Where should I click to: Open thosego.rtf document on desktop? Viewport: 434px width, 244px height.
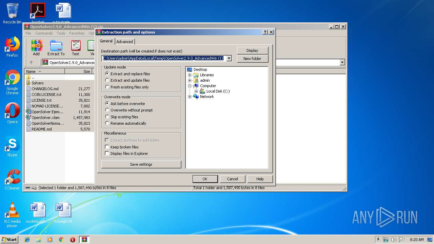click(x=63, y=213)
